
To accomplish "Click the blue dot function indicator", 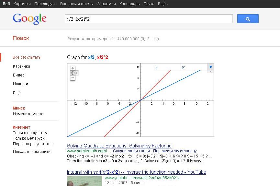I will click(210, 67).
